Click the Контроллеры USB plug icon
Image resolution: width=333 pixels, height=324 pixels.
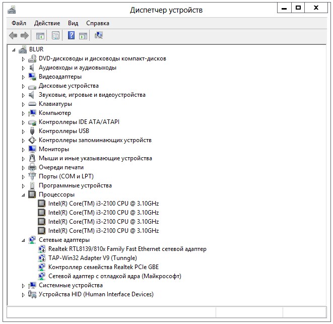[x=32, y=131]
